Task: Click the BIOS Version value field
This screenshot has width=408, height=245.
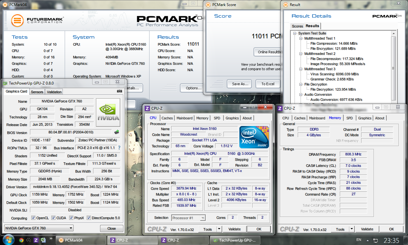Action: [71, 132]
